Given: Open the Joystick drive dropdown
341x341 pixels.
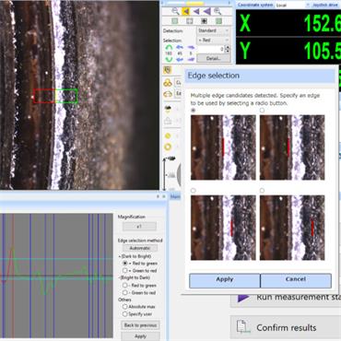Looking at the screenshot, I should click(326, 6).
